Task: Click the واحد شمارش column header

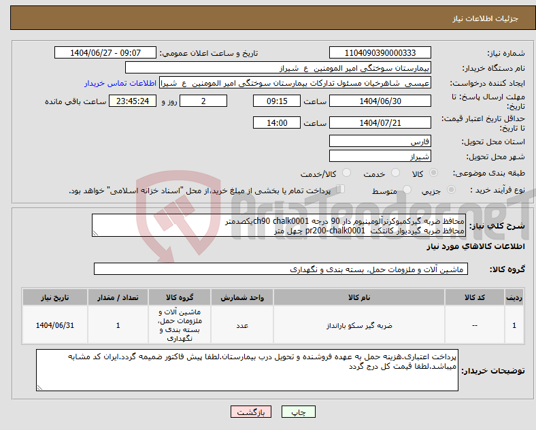Action: (x=242, y=297)
